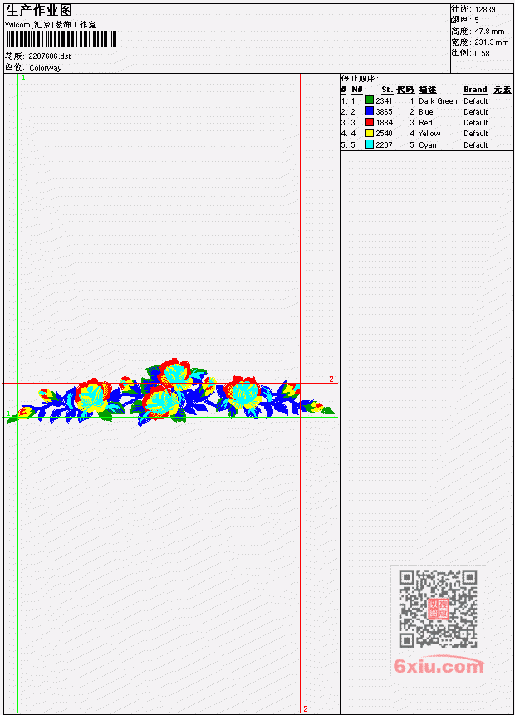
Task: Click the 代码 column header
Action: coord(405,90)
